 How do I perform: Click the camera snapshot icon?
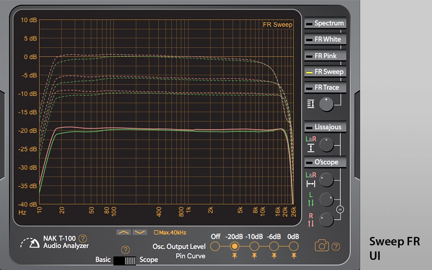coord(322,245)
